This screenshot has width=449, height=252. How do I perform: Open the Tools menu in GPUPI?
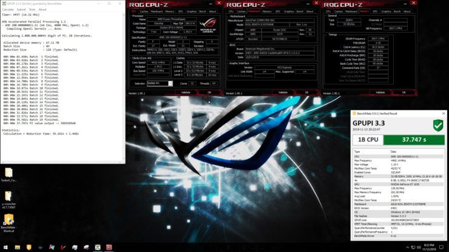pyautogui.click(x=32, y=10)
